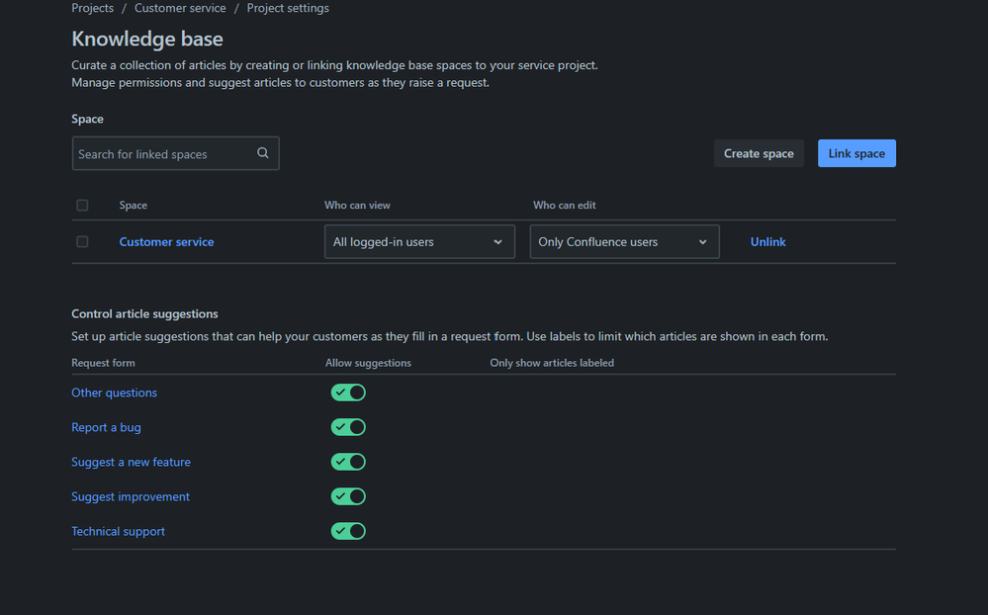Click the Create space button
The image size is (988, 615).
pos(759,154)
